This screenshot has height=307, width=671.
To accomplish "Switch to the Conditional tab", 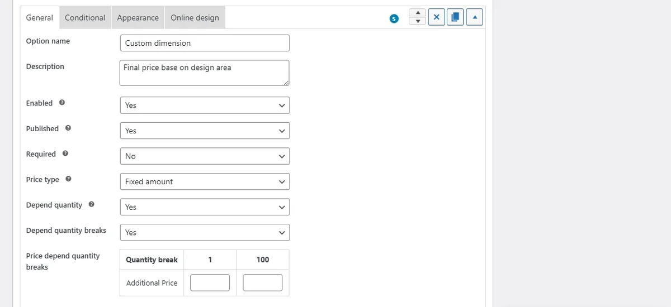I will (85, 17).
